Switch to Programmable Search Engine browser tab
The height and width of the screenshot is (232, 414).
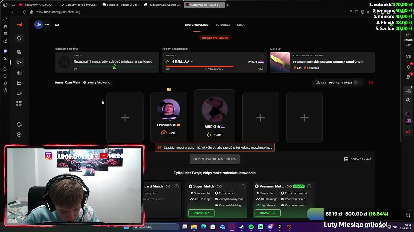click(x=162, y=5)
